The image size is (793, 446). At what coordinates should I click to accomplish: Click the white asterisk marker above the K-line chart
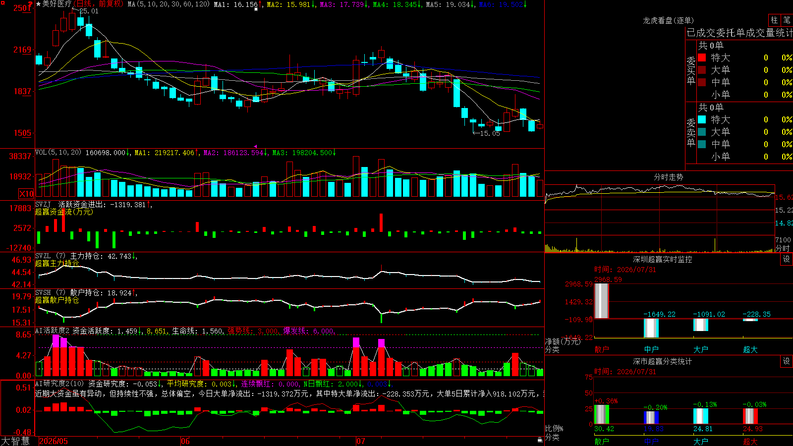pos(256,9)
